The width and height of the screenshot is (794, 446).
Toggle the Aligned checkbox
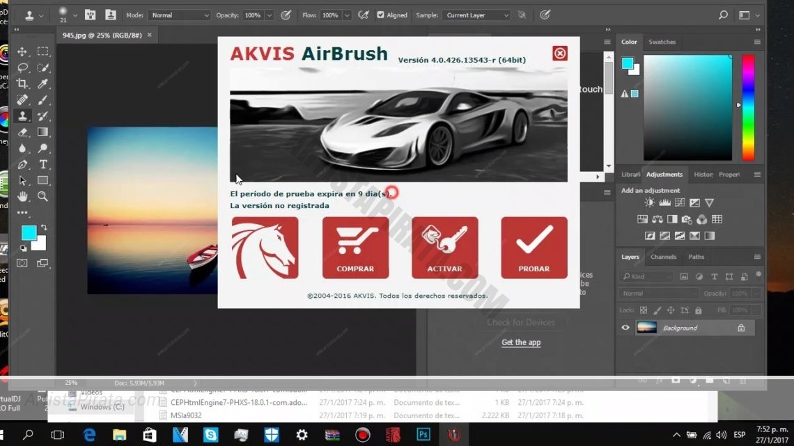click(380, 15)
